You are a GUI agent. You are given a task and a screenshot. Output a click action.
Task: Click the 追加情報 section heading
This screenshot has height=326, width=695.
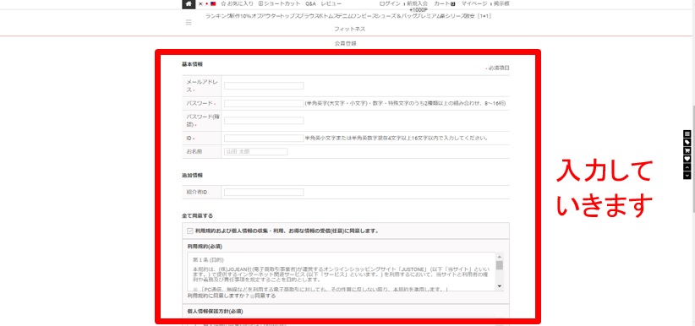pyautogui.click(x=193, y=176)
